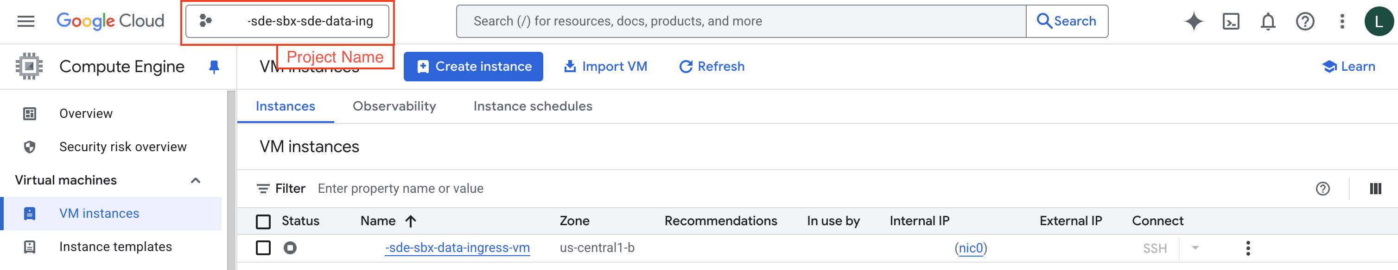The width and height of the screenshot is (1398, 270).
Task: Select all instances header checkbox
Action: click(263, 221)
